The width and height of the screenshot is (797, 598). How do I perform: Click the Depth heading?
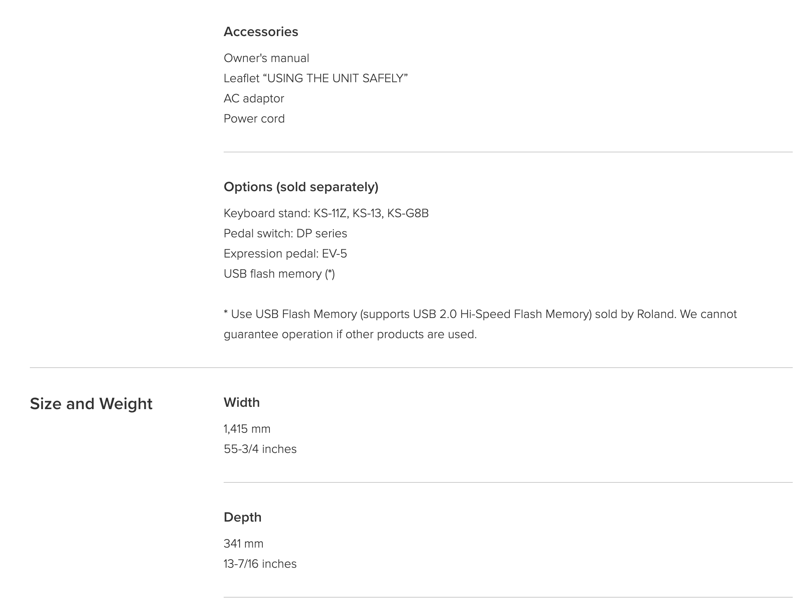click(x=243, y=517)
